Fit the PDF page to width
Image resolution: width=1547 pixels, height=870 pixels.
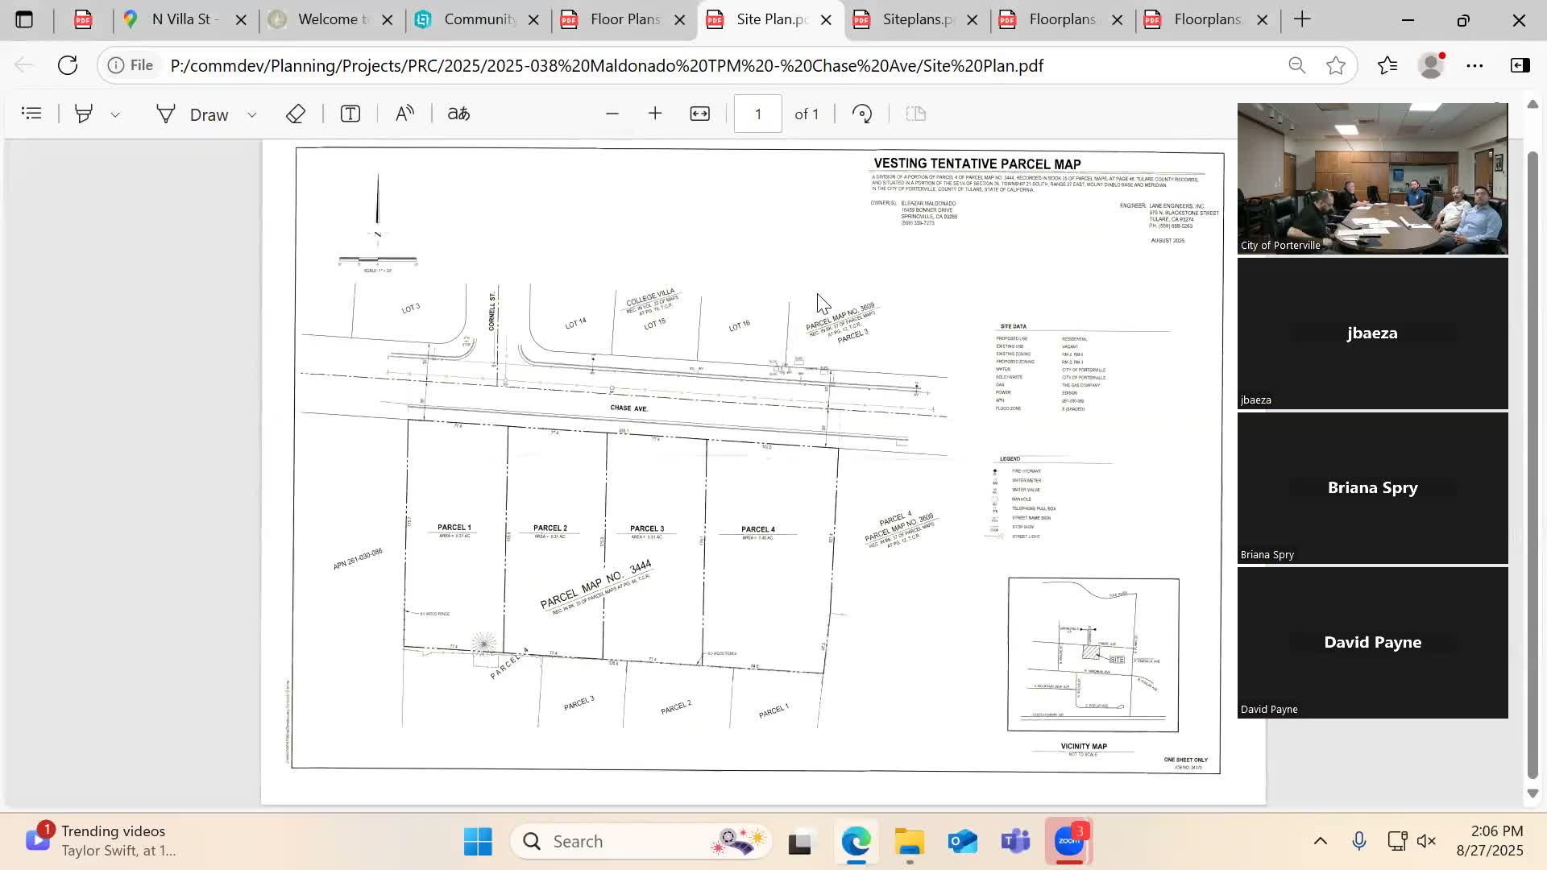click(x=699, y=114)
